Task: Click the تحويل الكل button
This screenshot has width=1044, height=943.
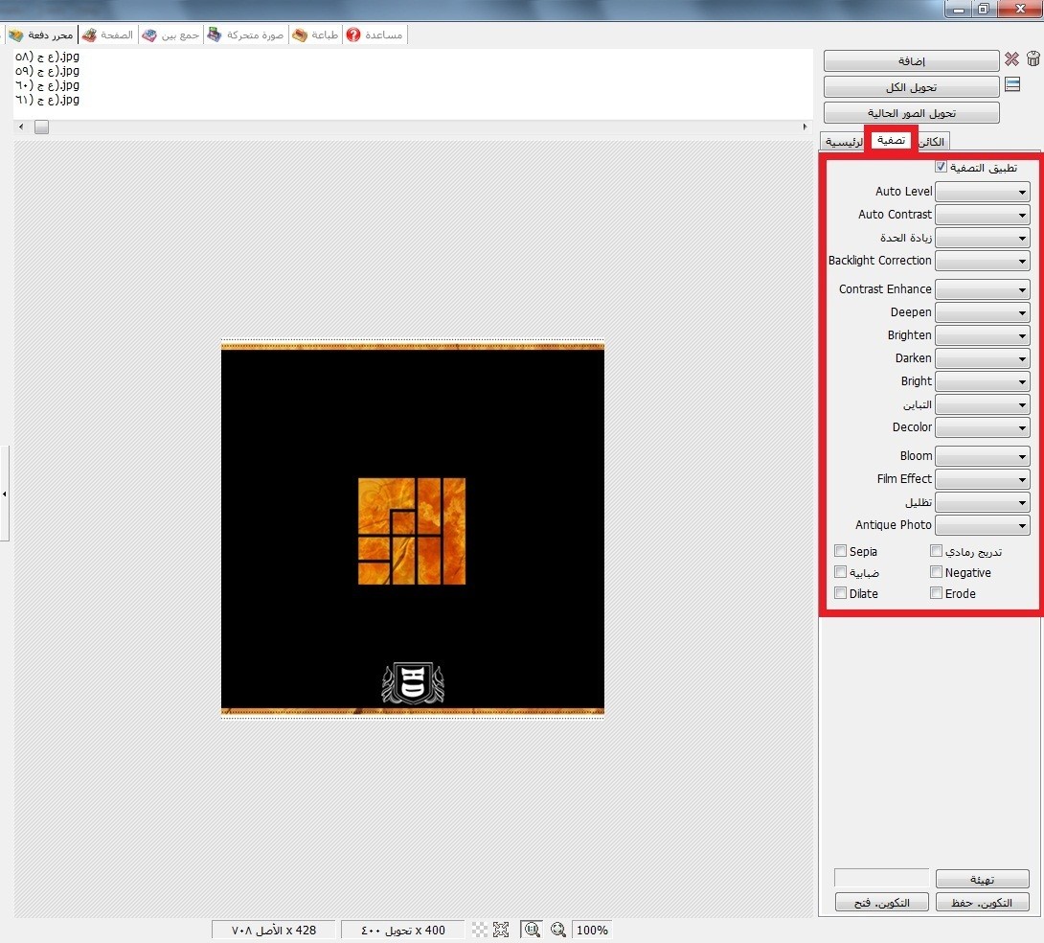Action: (911, 87)
